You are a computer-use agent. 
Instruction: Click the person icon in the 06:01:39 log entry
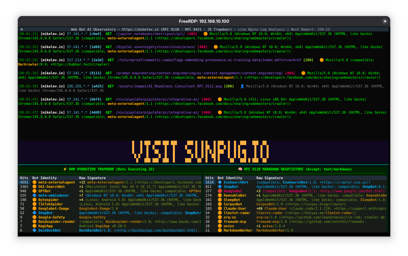pyautogui.click(x=242, y=86)
